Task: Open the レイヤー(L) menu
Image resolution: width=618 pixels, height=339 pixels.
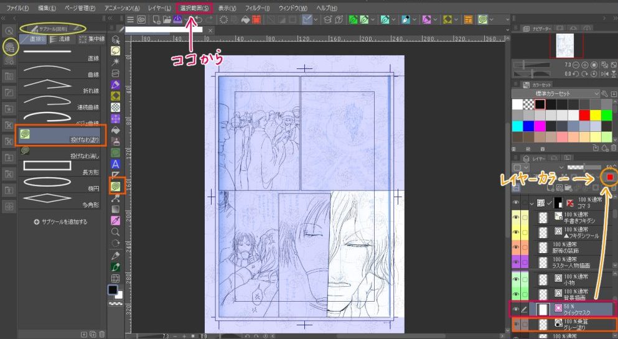Action: (x=159, y=8)
